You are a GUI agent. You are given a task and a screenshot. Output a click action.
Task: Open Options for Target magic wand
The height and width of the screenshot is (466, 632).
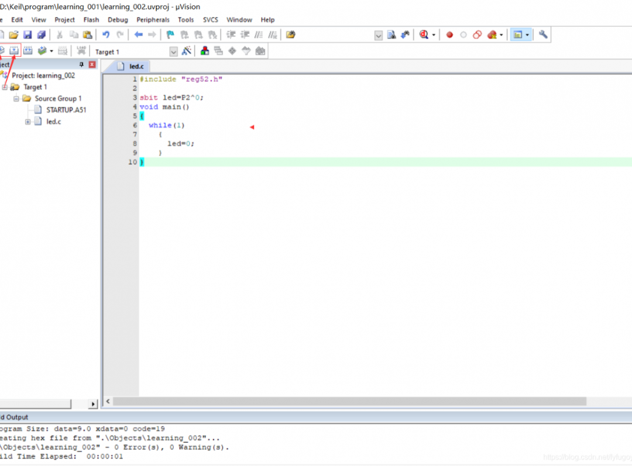click(187, 51)
